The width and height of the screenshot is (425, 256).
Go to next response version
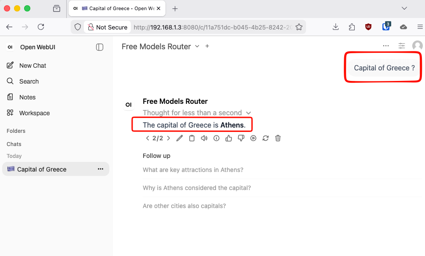[x=169, y=138]
